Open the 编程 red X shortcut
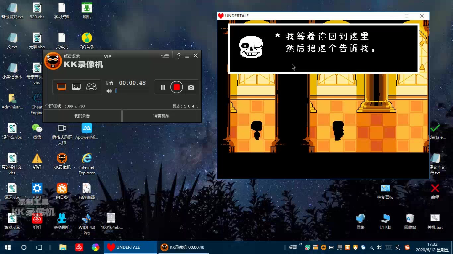 point(435,191)
